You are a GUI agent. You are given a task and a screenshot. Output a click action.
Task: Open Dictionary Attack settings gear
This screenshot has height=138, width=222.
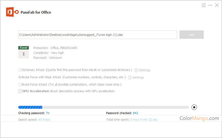point(136,70)
